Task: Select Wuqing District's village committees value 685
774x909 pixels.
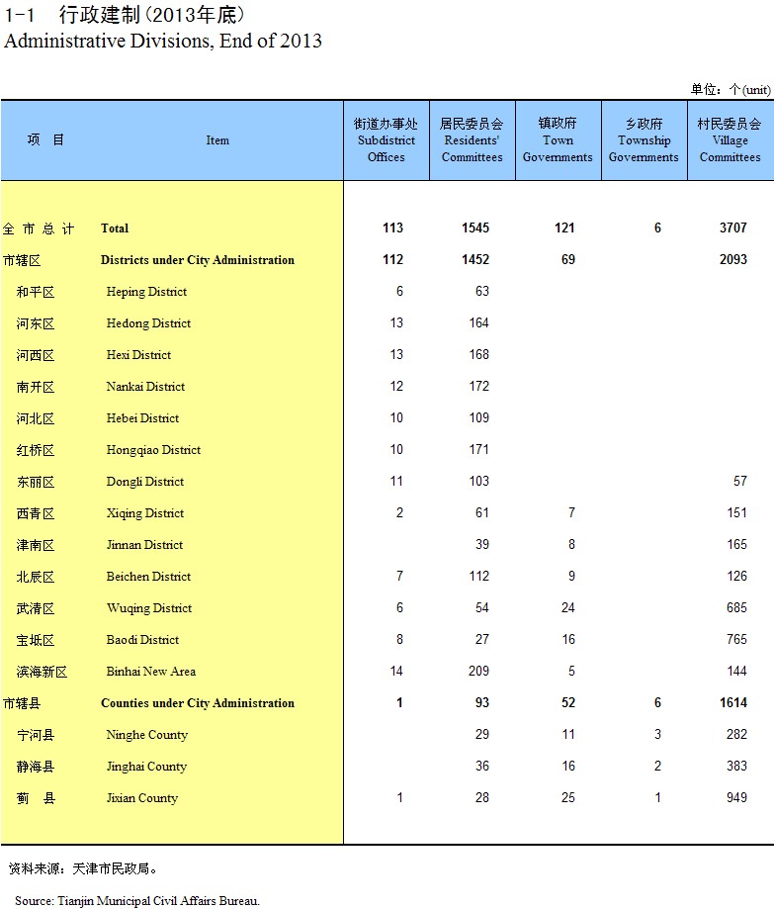Action: click(x=736, y=608)
